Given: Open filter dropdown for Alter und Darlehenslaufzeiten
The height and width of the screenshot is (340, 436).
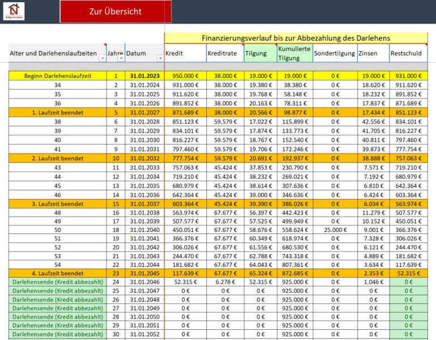Looking at the screenshot, I should [x=102, y=58].
